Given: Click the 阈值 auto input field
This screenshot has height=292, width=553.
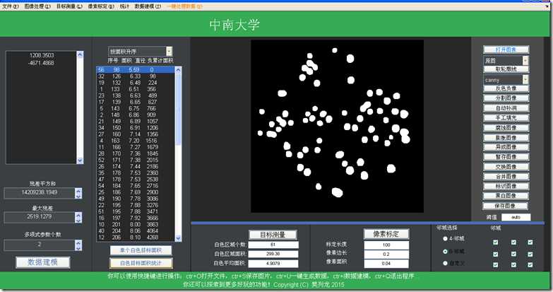Looking at the screenshot, I should 516,217.
